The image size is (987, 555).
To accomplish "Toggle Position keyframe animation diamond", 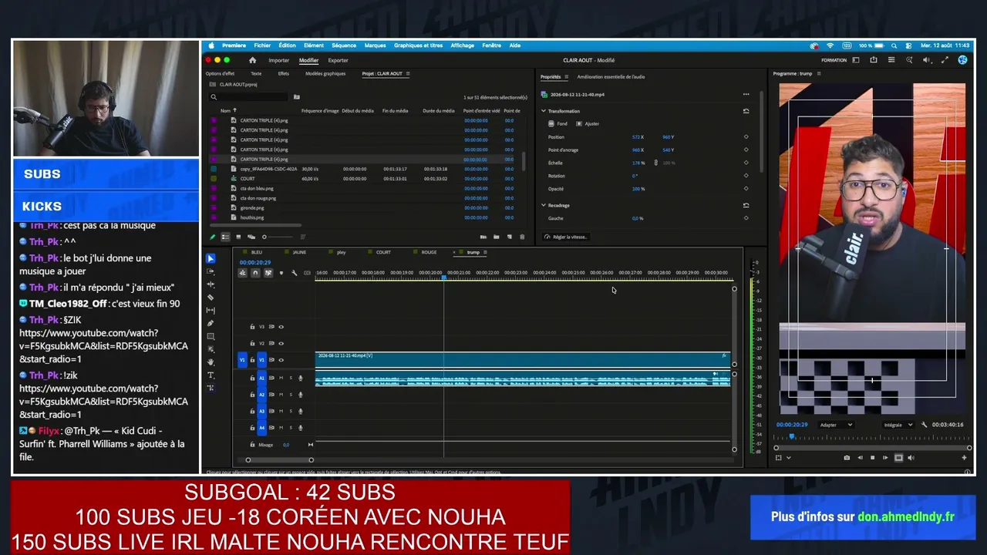I will coord(746,137).
